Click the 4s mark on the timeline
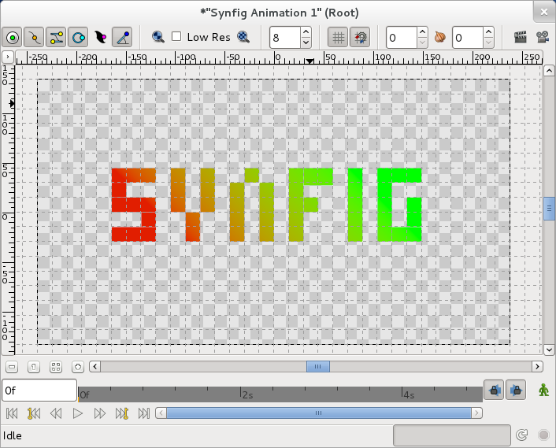Image resolution: width=556 pixels, height=448 pixels. (409, 394)
